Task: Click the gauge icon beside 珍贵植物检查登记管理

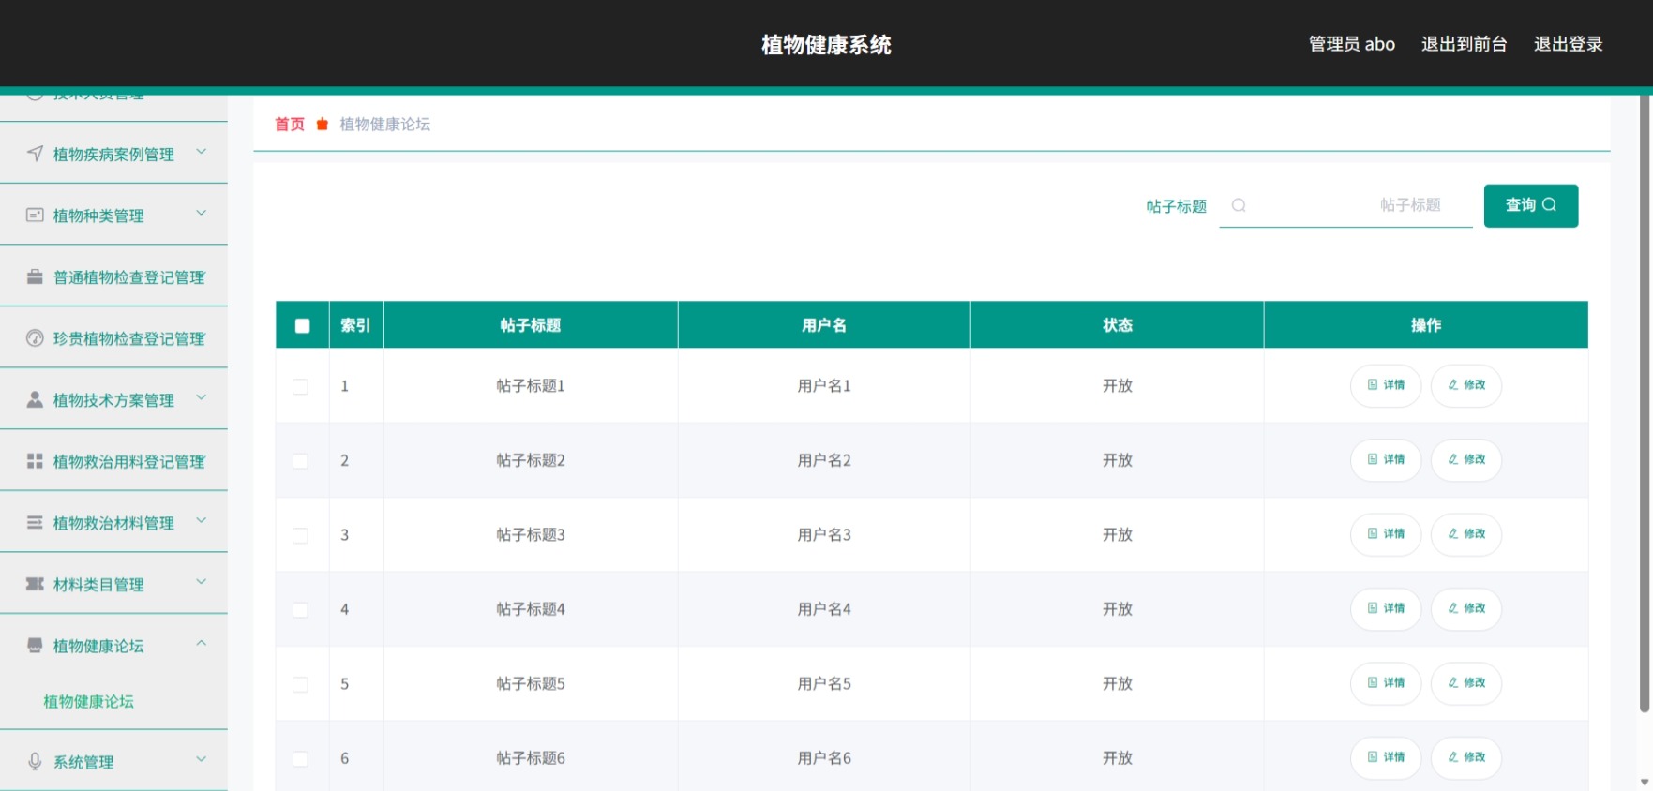Action: pos(35,338)
